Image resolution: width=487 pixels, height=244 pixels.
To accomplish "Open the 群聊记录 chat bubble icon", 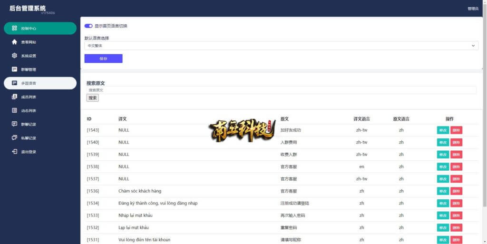I will 14,124.
